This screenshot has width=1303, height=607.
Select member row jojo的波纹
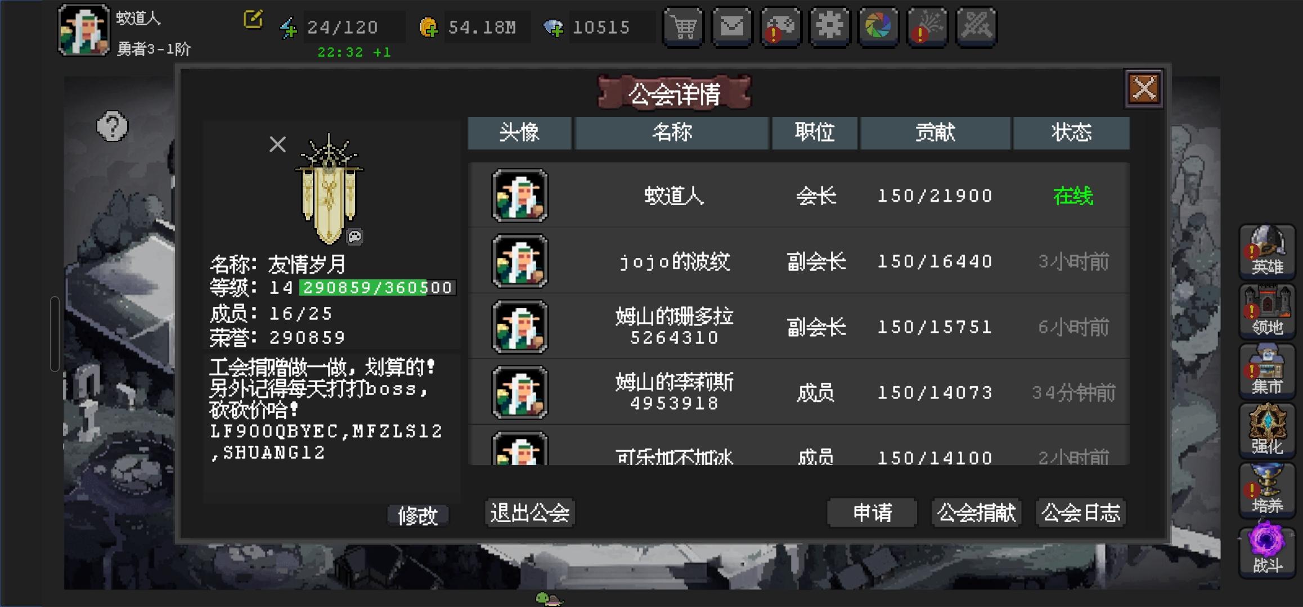[798, 261]
